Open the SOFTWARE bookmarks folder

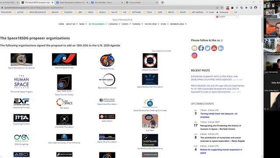[135, 12]
